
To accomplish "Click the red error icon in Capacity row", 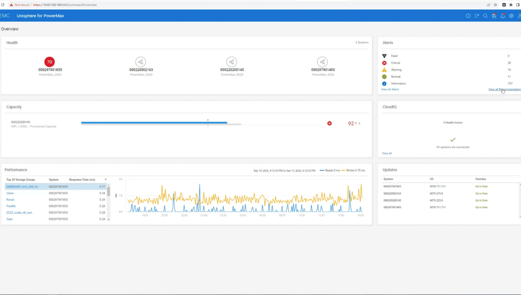I will pos(329,123).
